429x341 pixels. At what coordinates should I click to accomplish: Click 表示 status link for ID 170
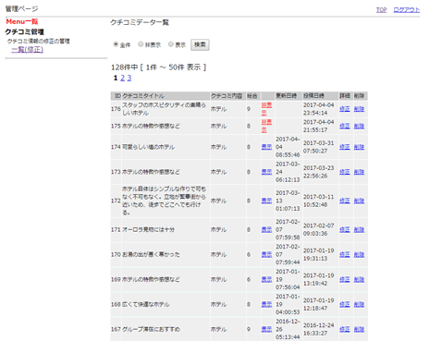tap(266, 255)
